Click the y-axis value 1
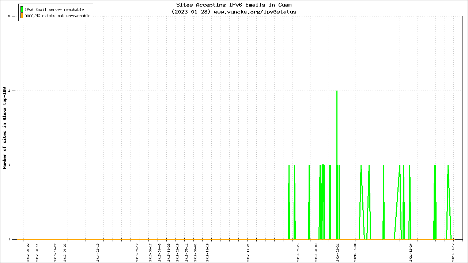Screen dimensions: 468x263 14,165
